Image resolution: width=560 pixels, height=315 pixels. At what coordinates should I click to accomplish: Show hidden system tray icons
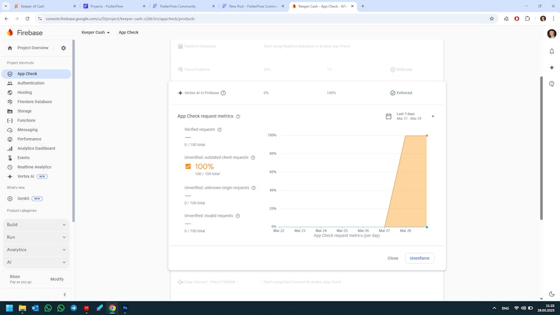pos(494,308)
